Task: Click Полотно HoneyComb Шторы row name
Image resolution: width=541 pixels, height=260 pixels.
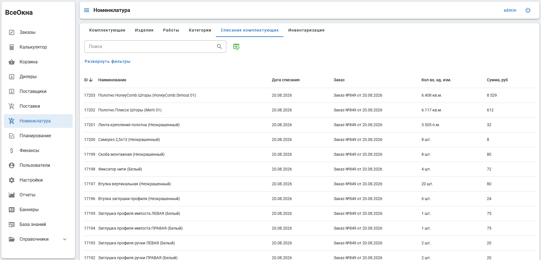Action: (147, 95)
